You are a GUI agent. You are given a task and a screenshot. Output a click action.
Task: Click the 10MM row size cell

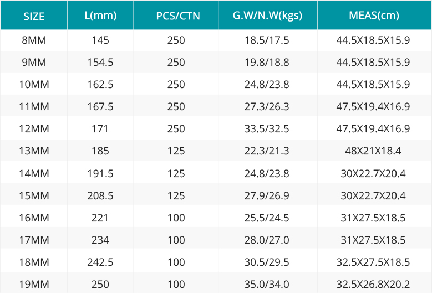point(34,84)
